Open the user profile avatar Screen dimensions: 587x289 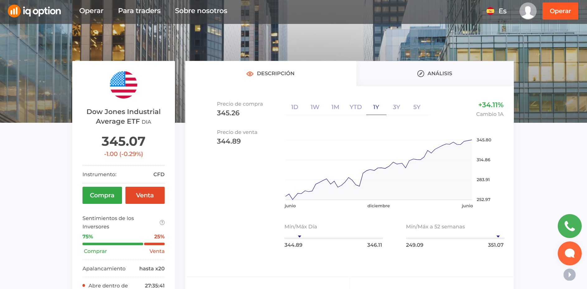point(528,11)
